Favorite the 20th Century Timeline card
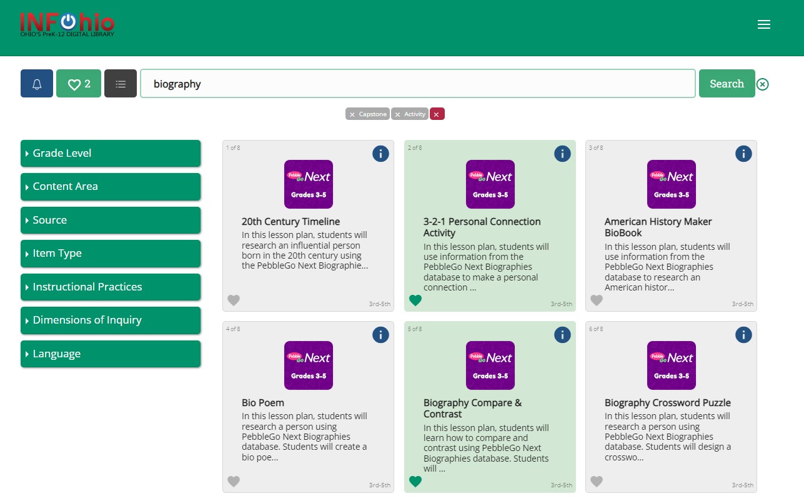Image resolution: width=804 pixels, height=501 pixels. [234, 300]
